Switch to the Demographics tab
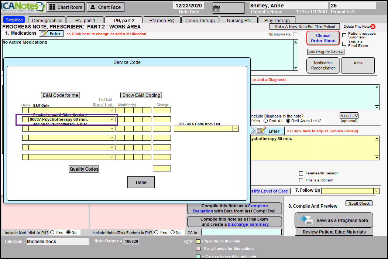Viewport: 388px width, 259px height. click(47, 20)
